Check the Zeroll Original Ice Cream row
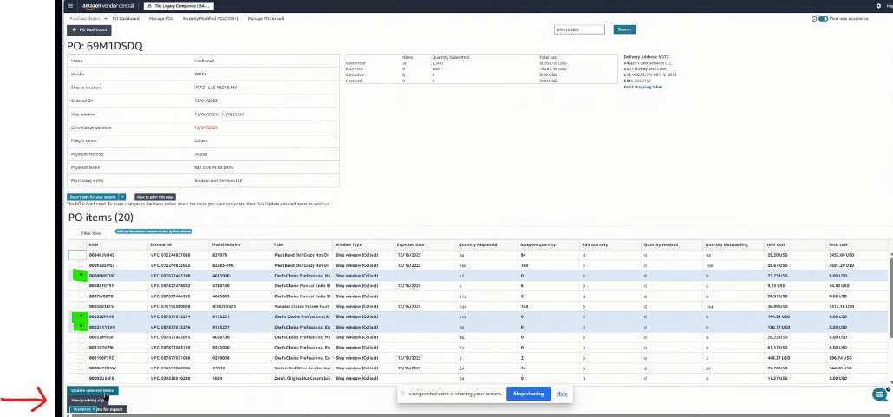Screen dimensions: 893x417 click(81, 378)
